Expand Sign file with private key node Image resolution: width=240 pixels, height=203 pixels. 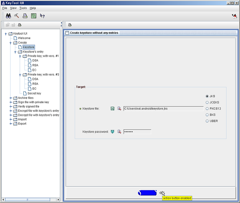click(x=11, y=102)
